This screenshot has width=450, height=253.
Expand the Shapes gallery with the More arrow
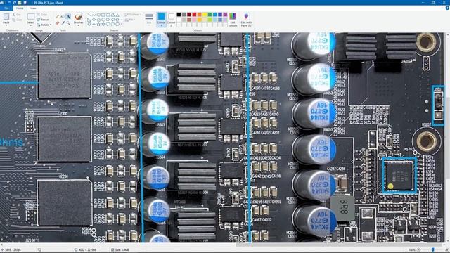(122, 25)
